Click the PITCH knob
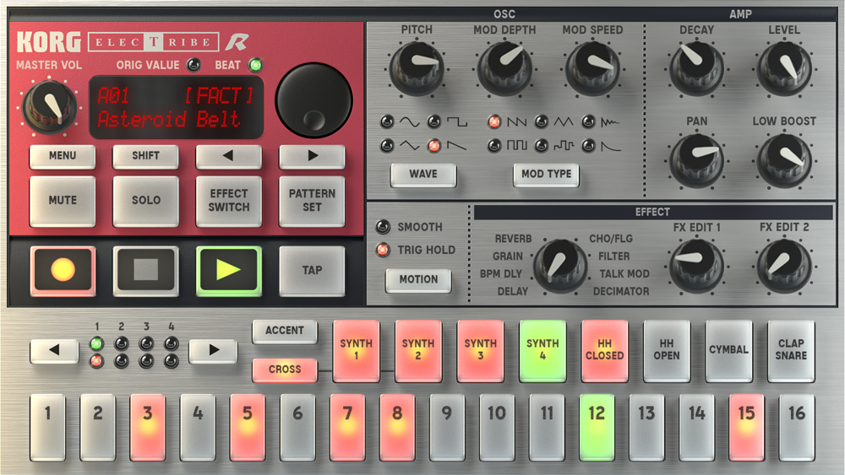This screenshot has width=845, height=475. pyautogui.click(x=417, y=69)
